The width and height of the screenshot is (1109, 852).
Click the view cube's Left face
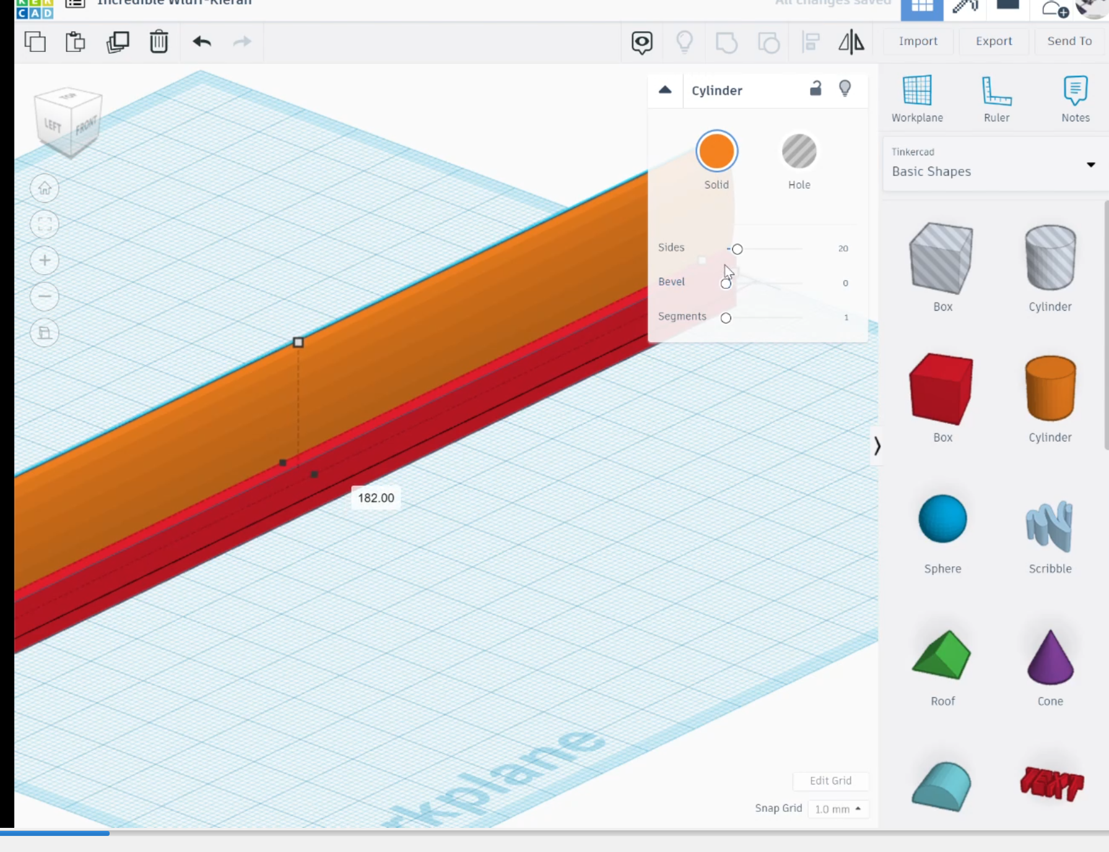(53, 126)
